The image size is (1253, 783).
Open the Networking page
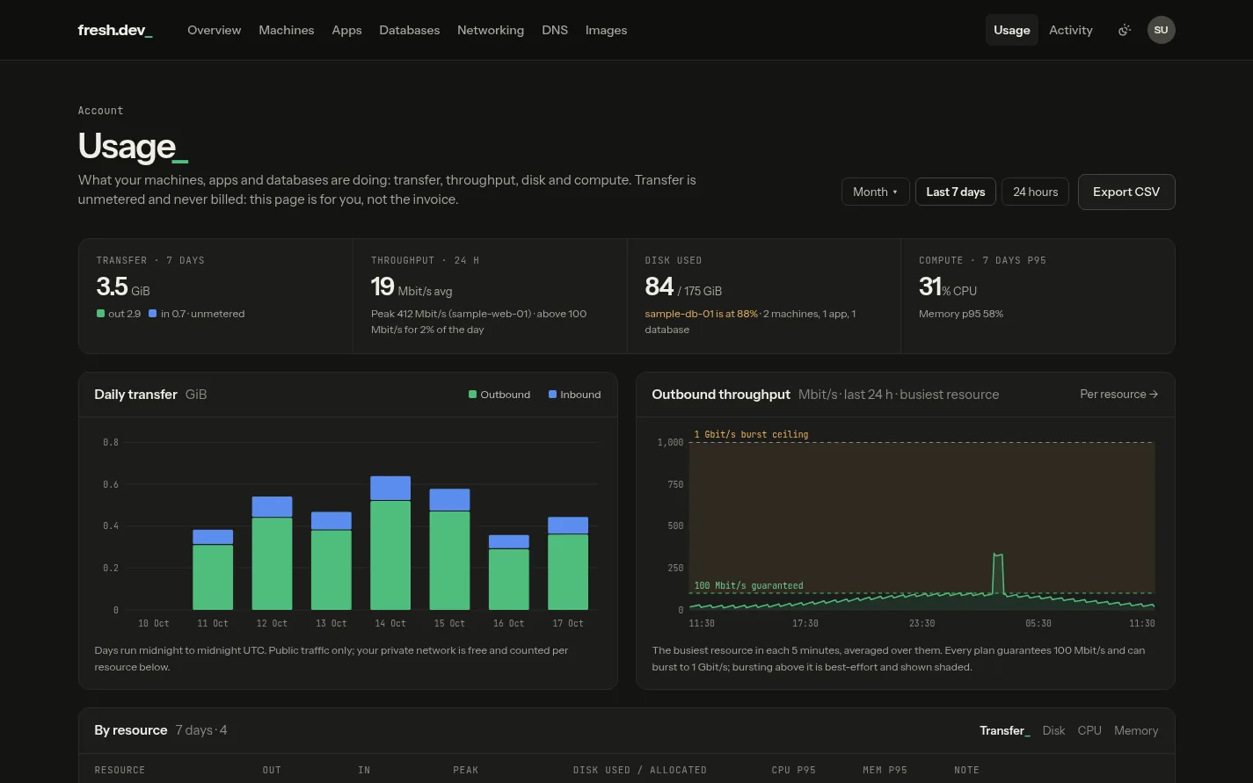tap(491, 30)
